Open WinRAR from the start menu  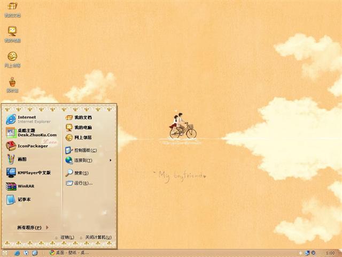pyautogui.click(x=20, y=186)
